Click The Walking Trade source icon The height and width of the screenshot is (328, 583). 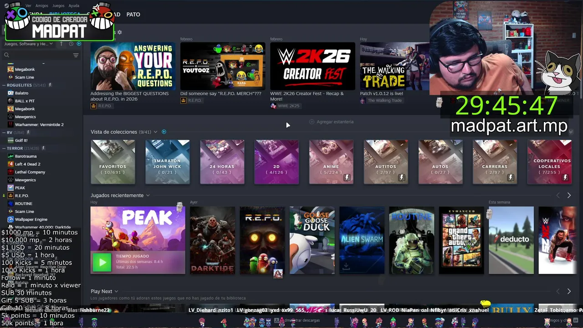(363, 100)
